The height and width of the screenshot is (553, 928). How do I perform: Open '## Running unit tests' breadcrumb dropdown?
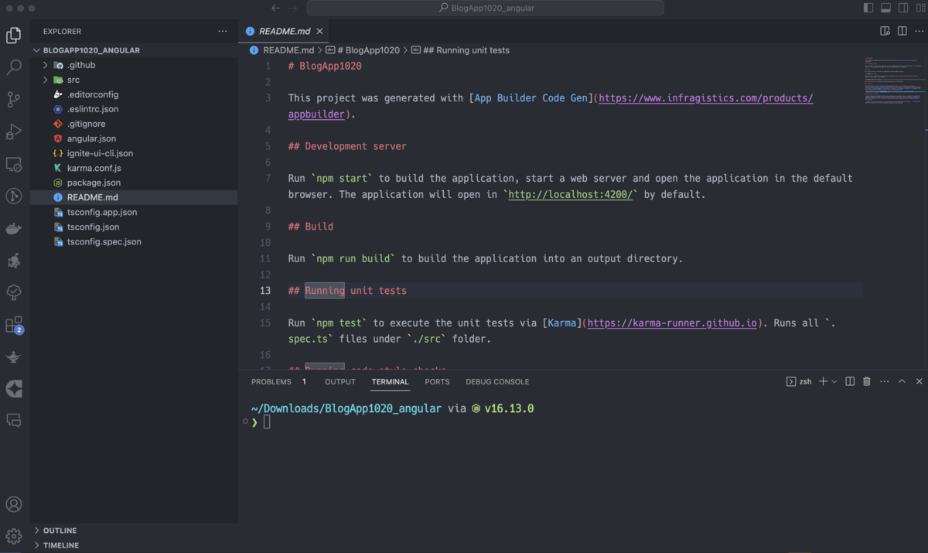[460, 50]
